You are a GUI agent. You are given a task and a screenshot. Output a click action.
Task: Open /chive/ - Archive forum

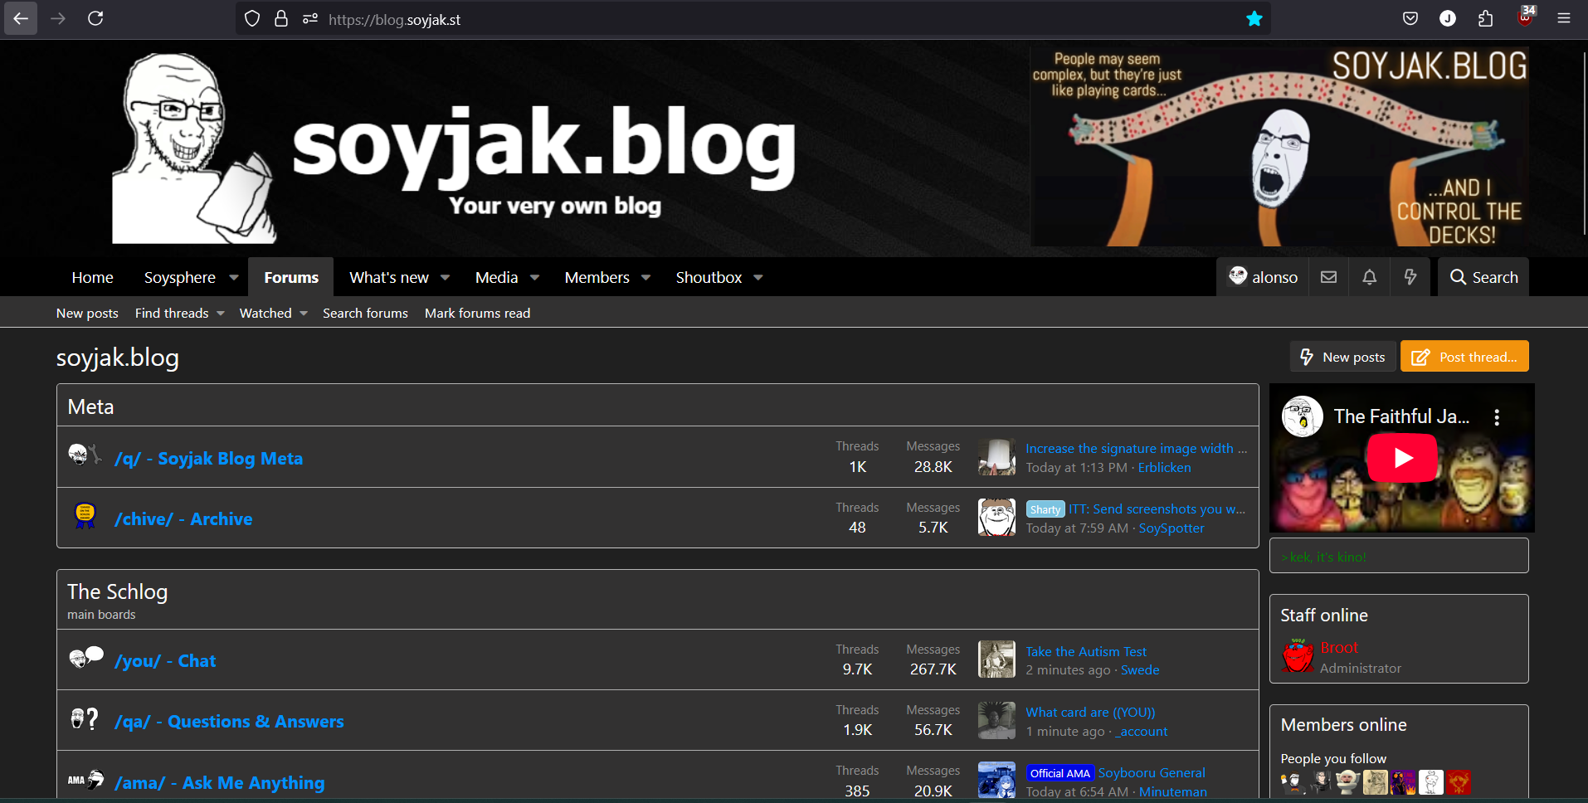click(x=183, y=519)
